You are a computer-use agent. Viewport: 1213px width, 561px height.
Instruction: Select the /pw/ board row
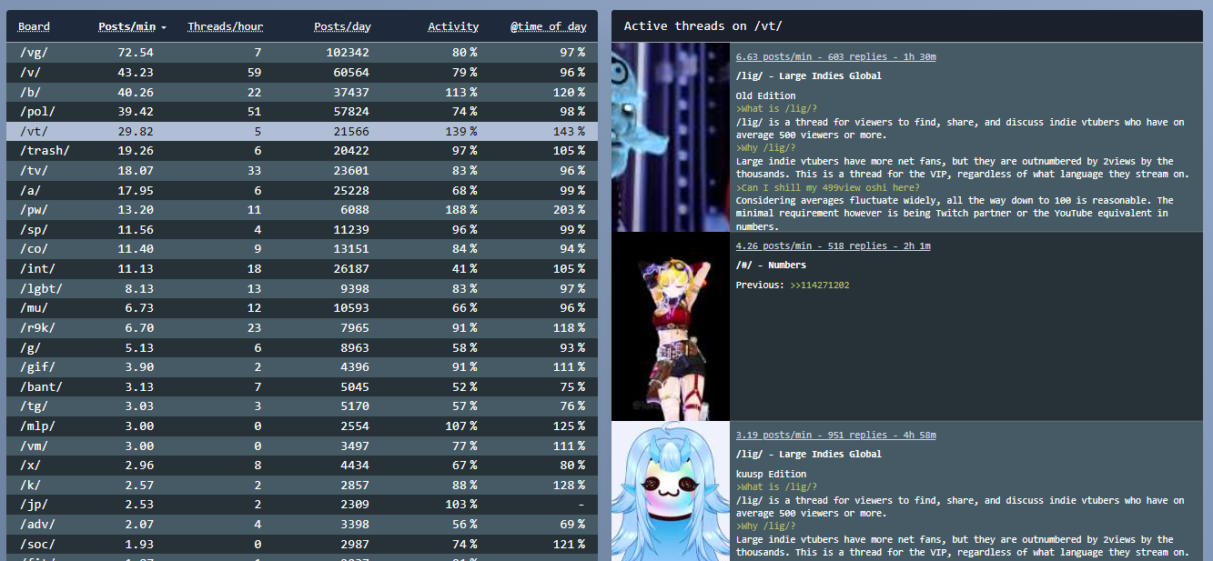coord(302,210)
